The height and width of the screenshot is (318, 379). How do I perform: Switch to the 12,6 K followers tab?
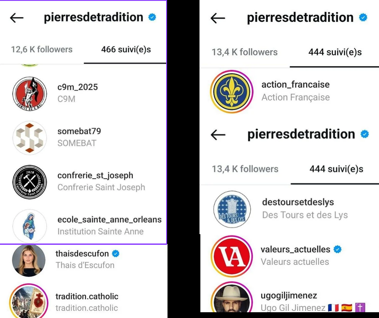coord(42,50)
